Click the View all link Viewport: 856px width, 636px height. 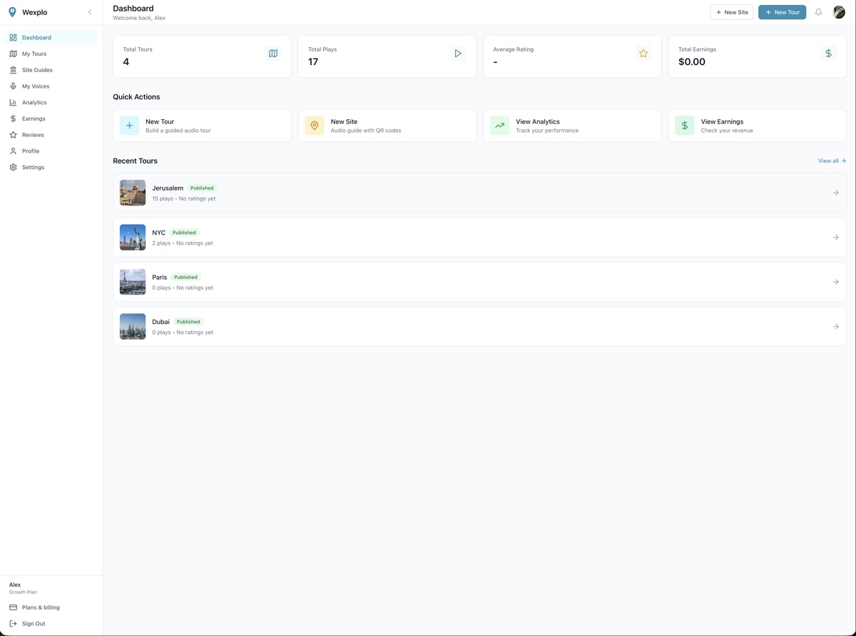pos(832,161)
